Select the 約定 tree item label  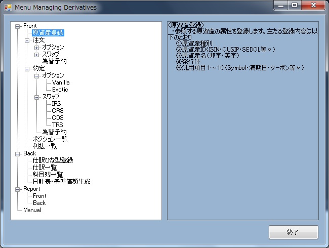click(x=38, y=68)
